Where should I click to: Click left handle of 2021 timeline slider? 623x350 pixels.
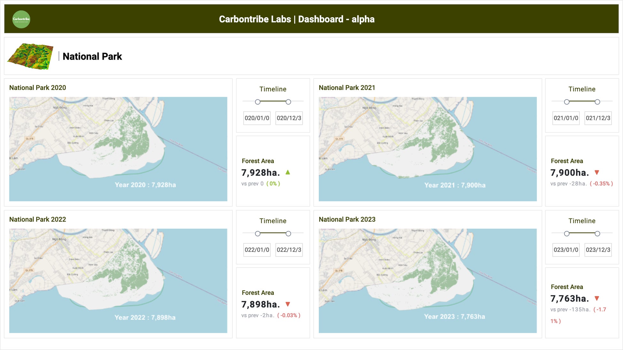pos(567,102)
